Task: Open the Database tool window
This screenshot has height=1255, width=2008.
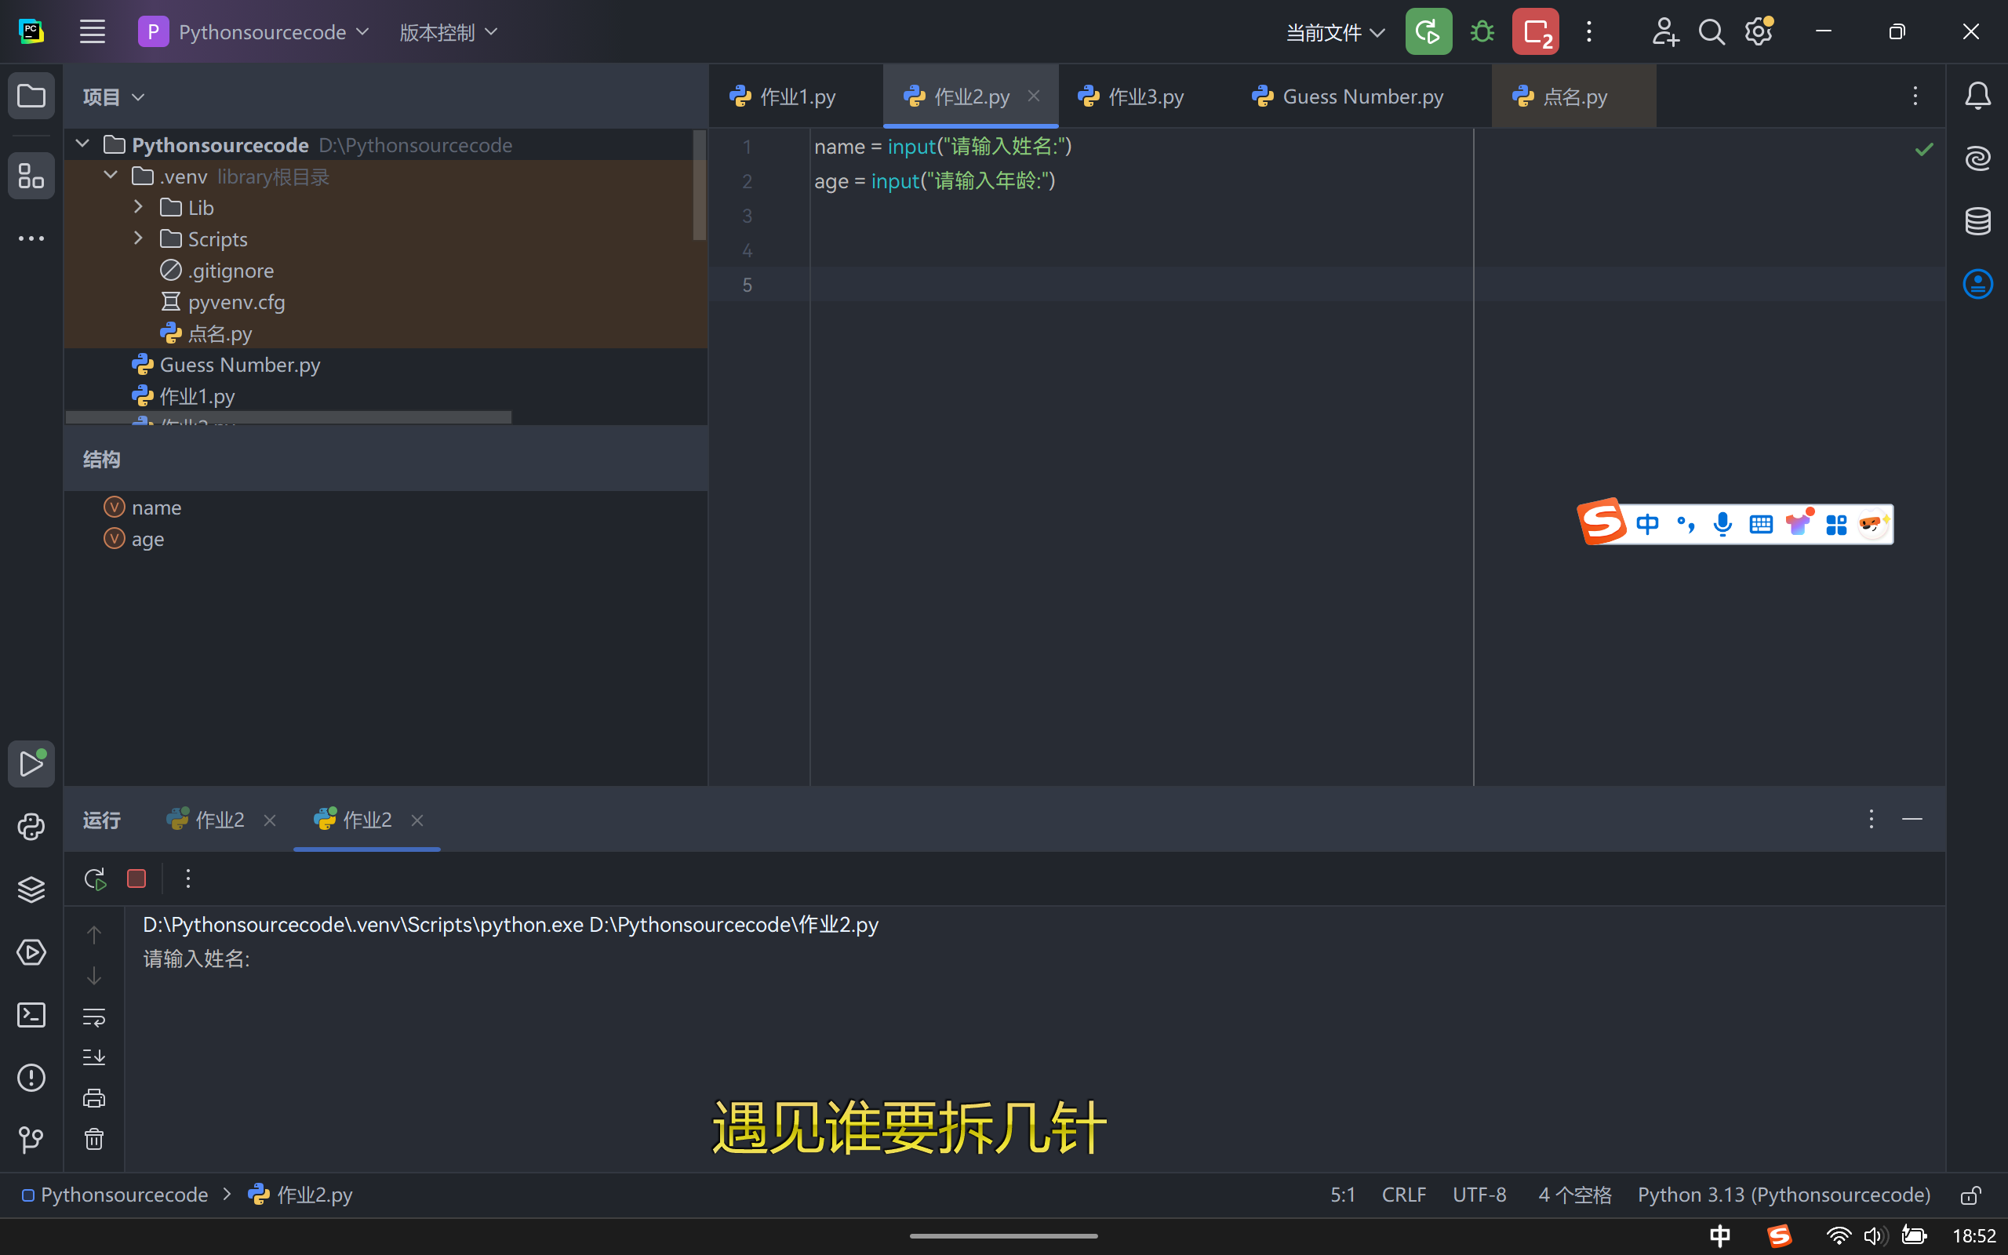Action: (x=1977, y=220)
